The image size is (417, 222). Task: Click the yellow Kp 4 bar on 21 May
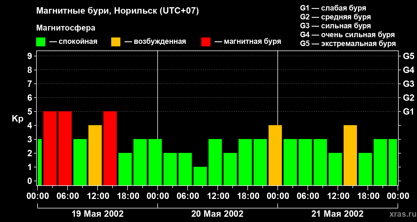[350, 155]
